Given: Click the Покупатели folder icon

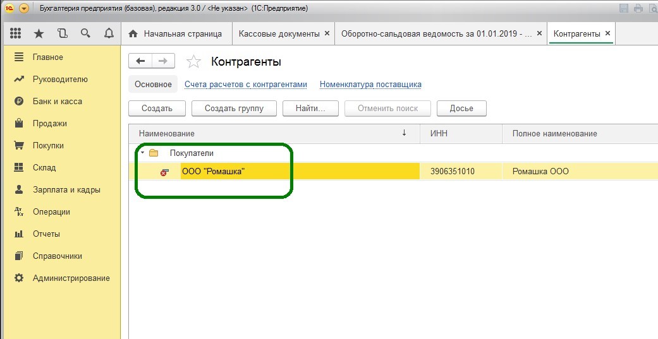Looking at the screenshot, I should point(154,153).
